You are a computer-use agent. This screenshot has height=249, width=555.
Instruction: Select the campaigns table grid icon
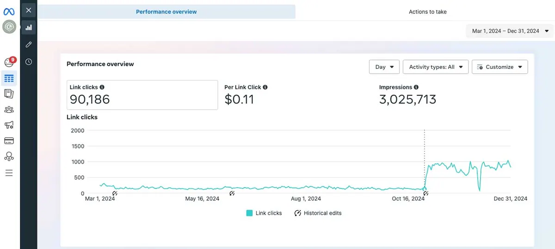point(9,78)
